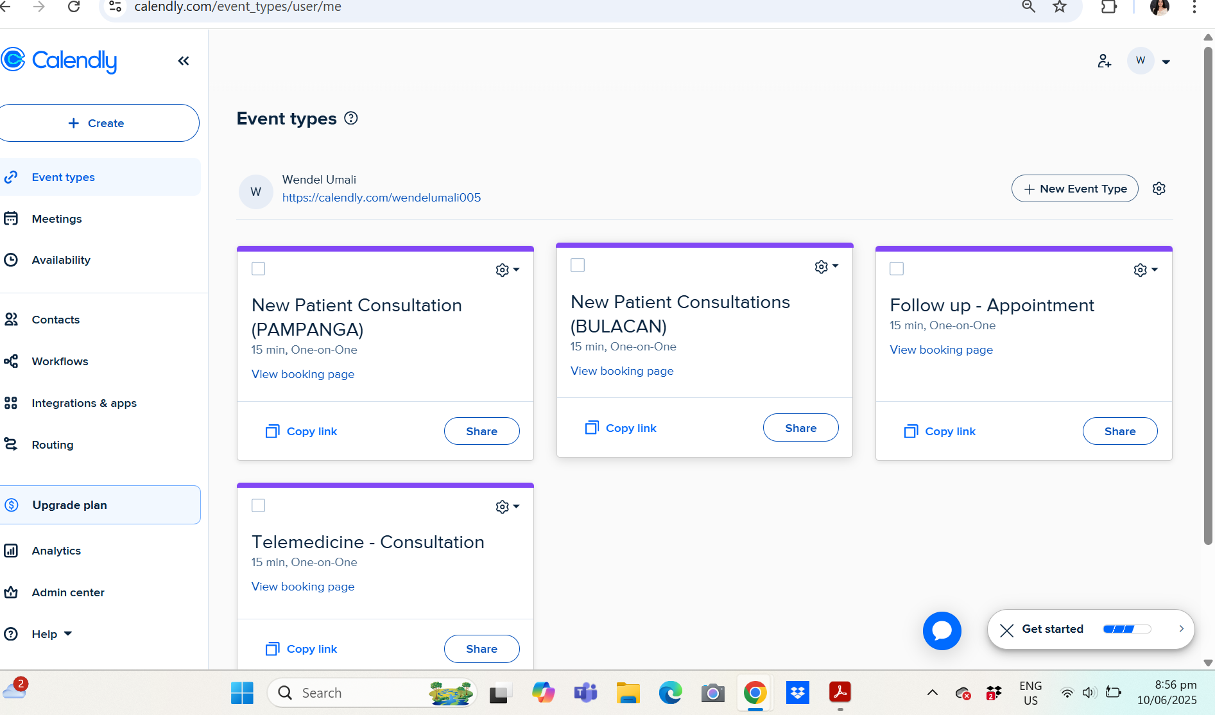Open the event types settings gear beside New Event Type

pyautogui.click(x=1159, y=189)
